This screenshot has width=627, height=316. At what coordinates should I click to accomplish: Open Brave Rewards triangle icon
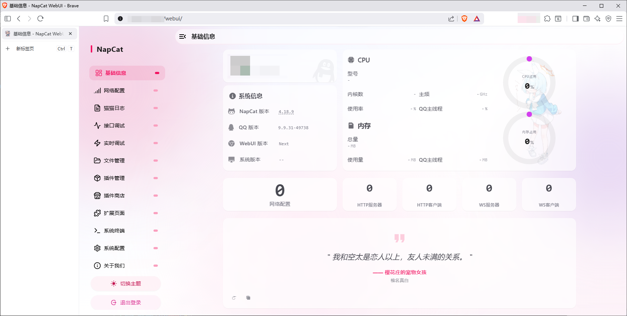click(x=477, y=19)
